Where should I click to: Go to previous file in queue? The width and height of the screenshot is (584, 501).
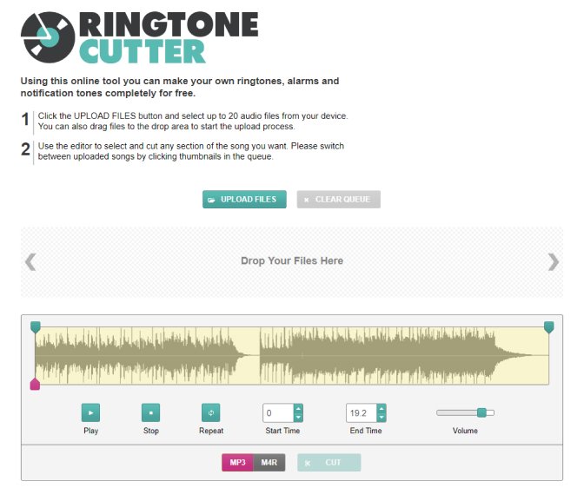click(x=30, y=261)
